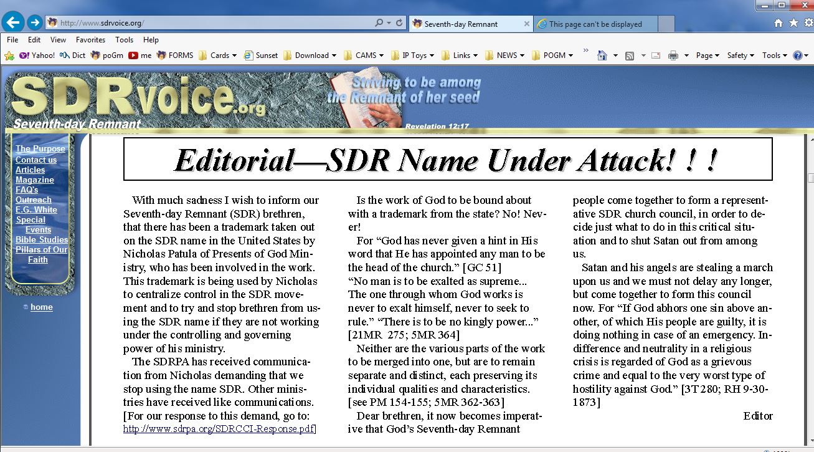Open the Bible Studies sidebar link
Image resolution: width=814 pixels, height=452 pixels.
pos(42,239)
